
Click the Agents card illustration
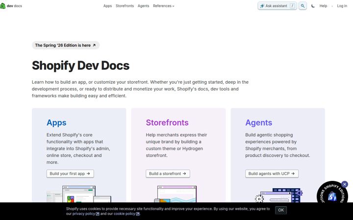[278, 195]
